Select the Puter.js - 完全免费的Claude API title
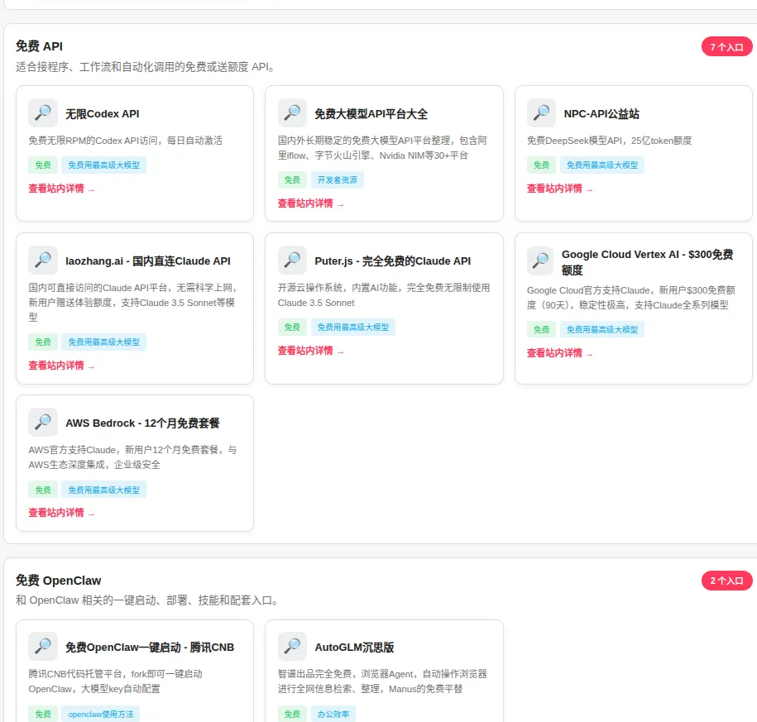Viewport: 757px width, 722px height. tap(392, 261)
